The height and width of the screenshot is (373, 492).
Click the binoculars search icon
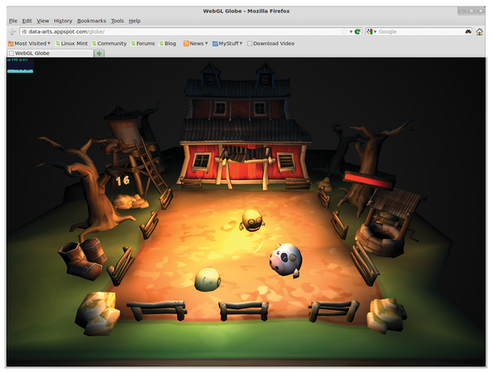tap(468, 31)
